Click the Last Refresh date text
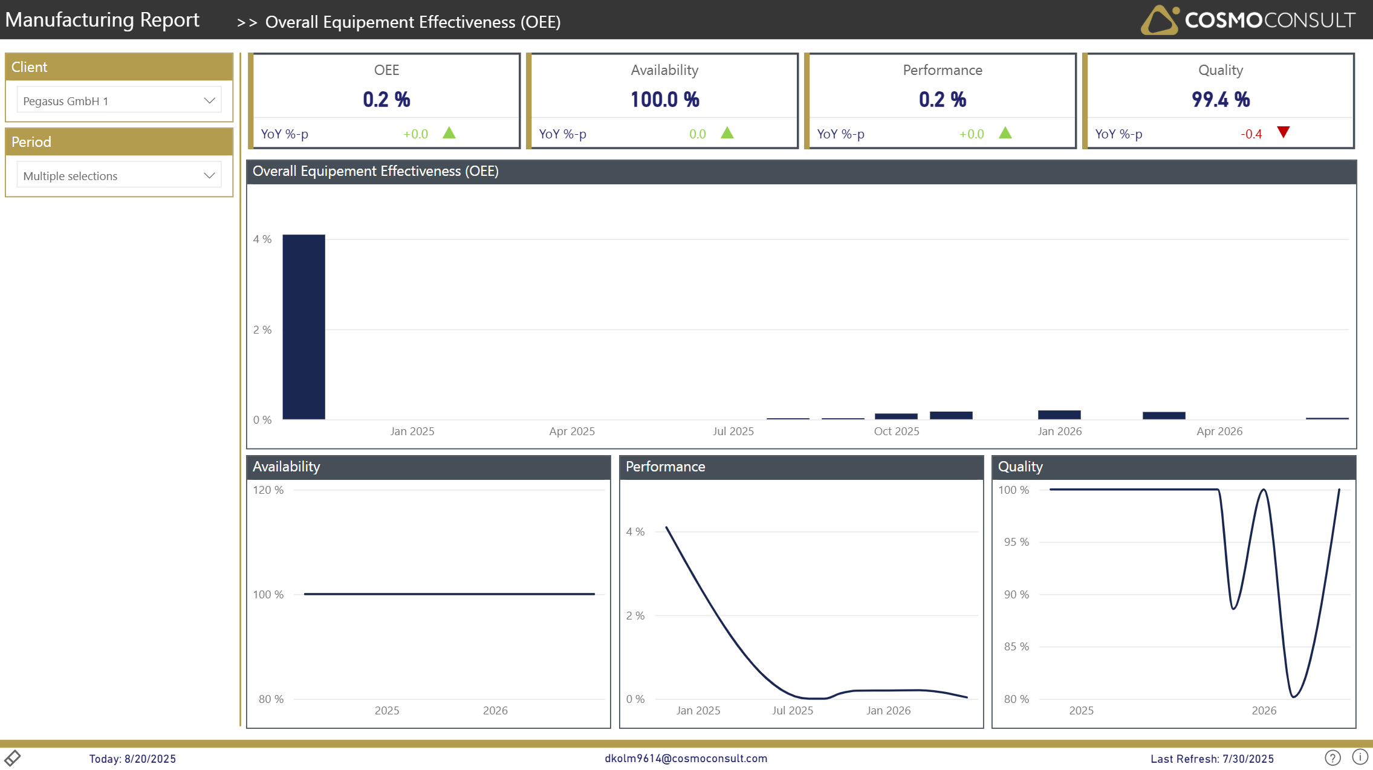The height and width of the screenshot is (770, 1373). 1212,759
